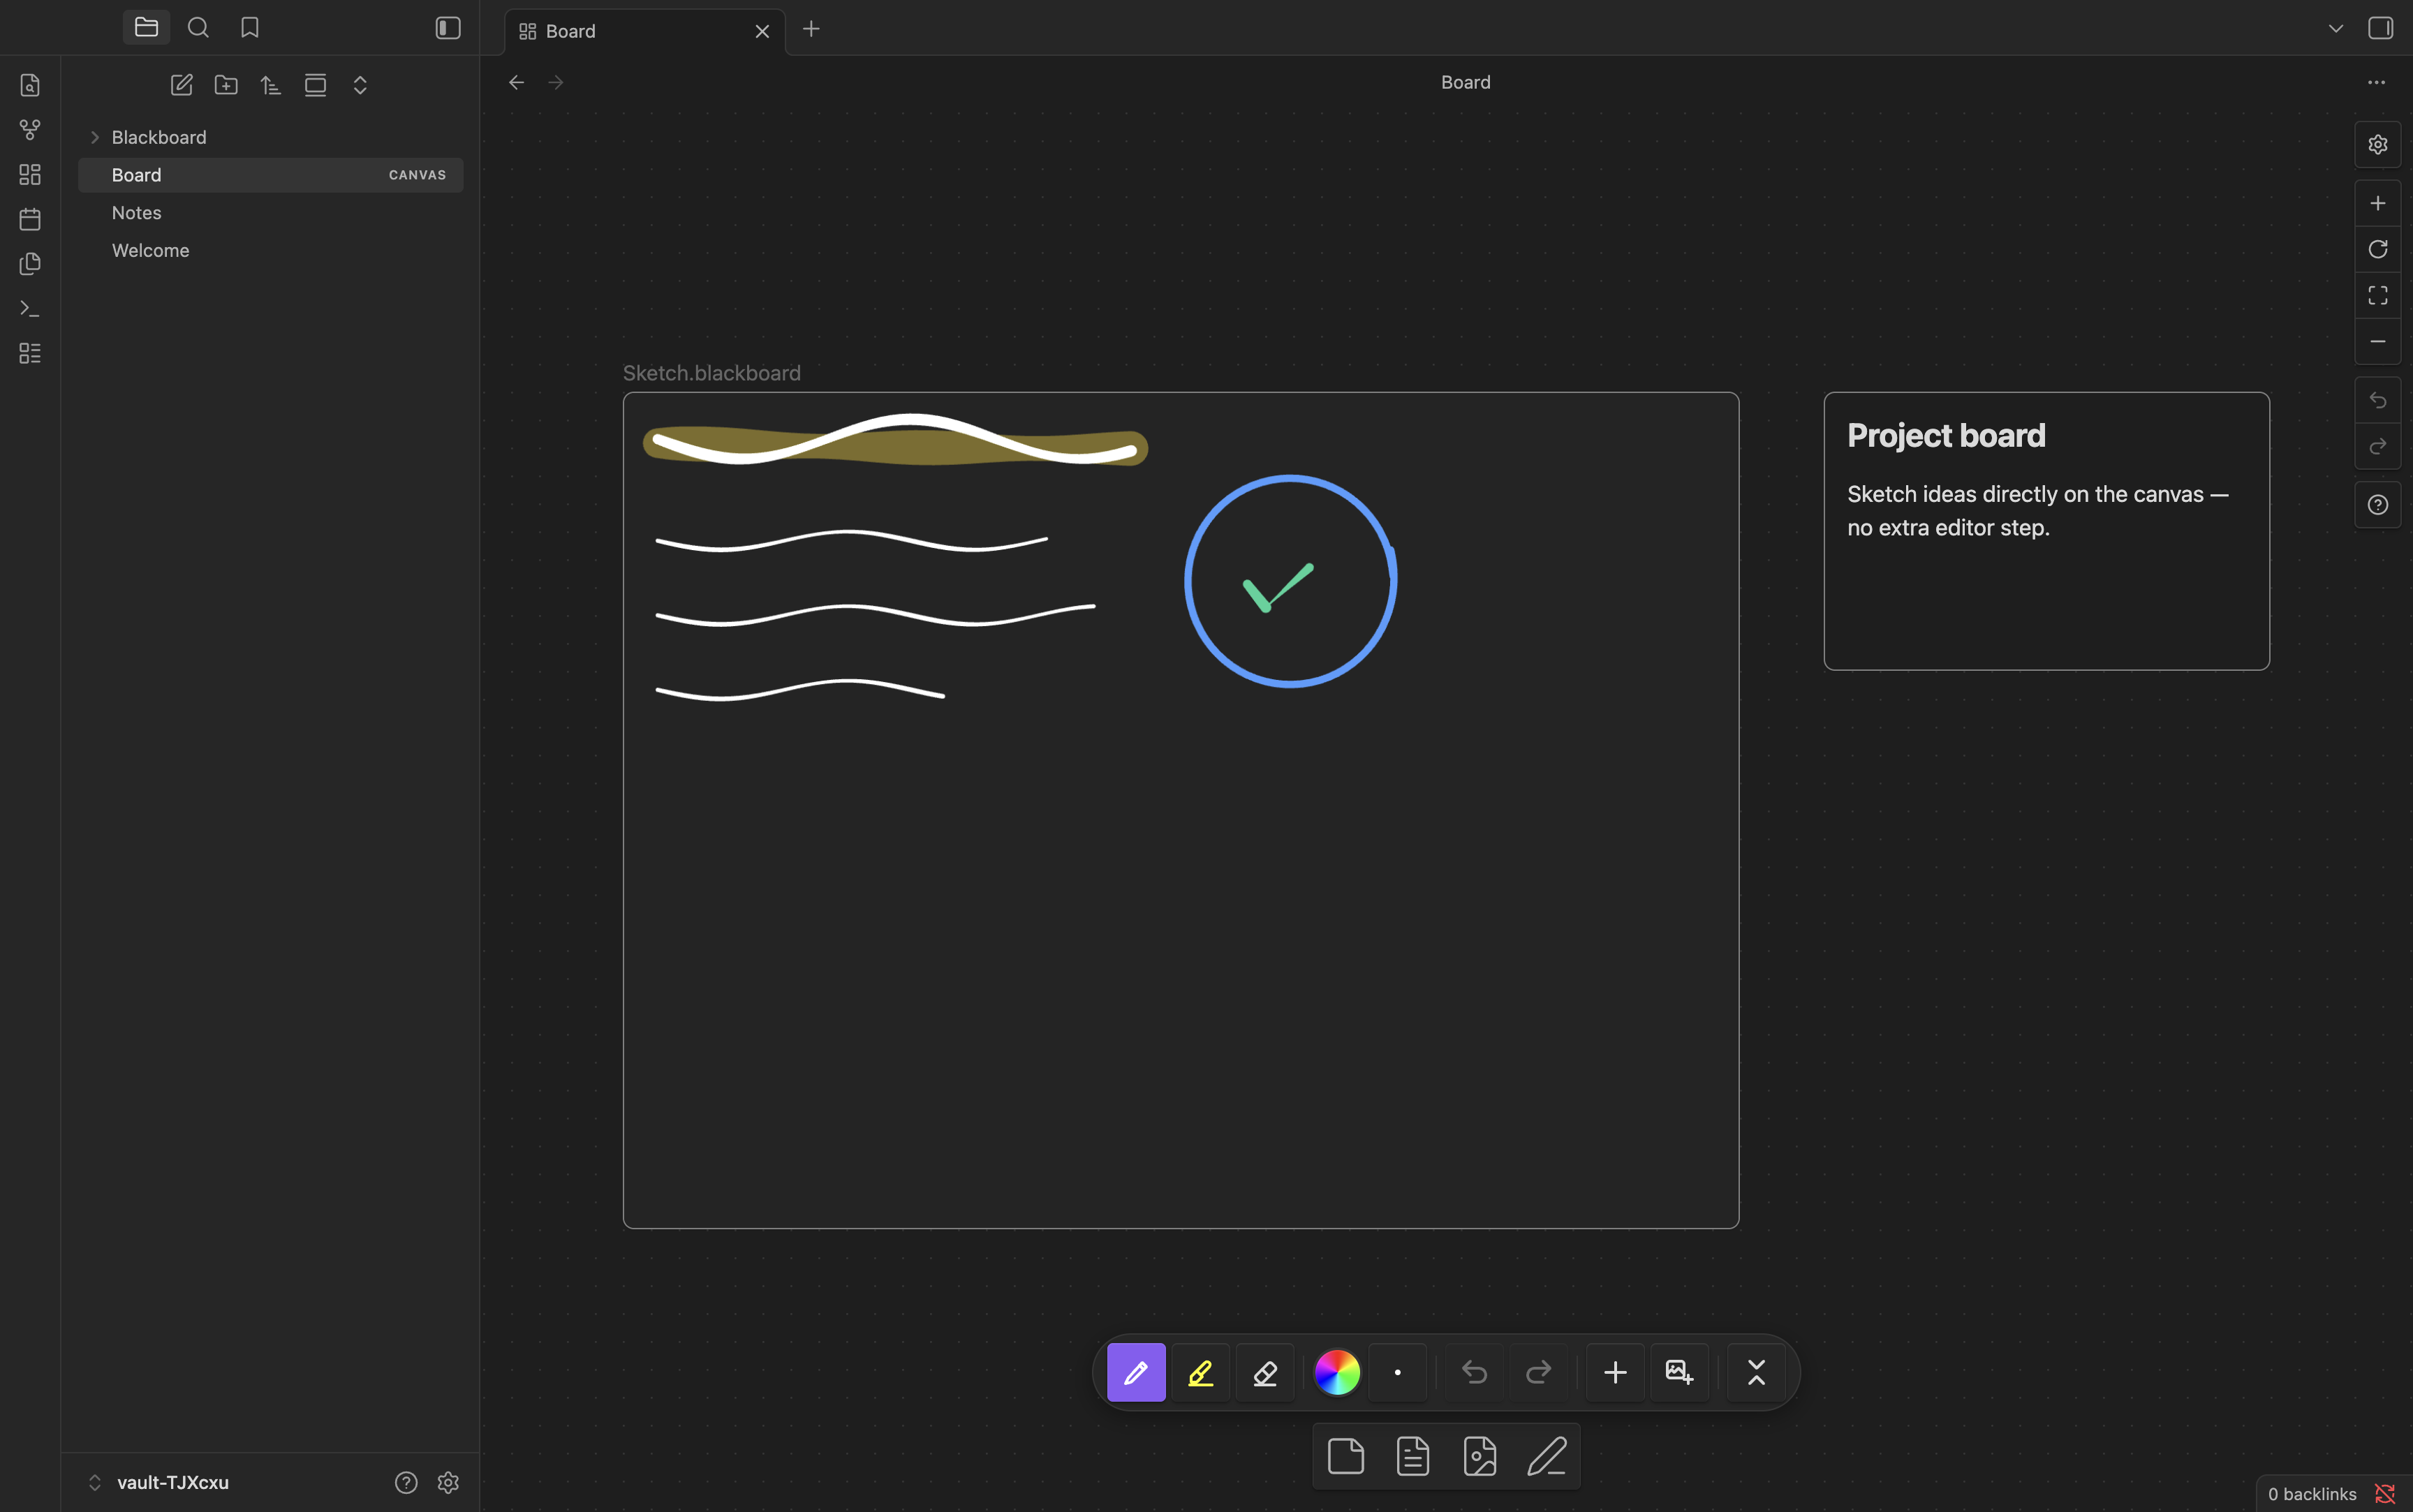Open canvas settings gear
Image resolution: width=2413 pixels, height=1512 pixels.
coord(2378,144)
